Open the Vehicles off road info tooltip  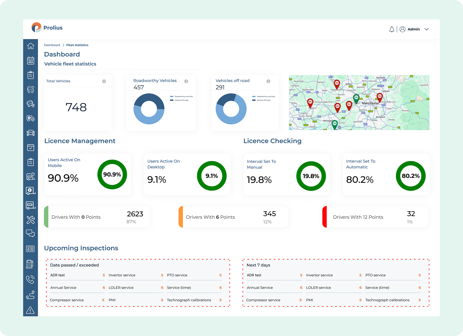(x=268, y=82)
